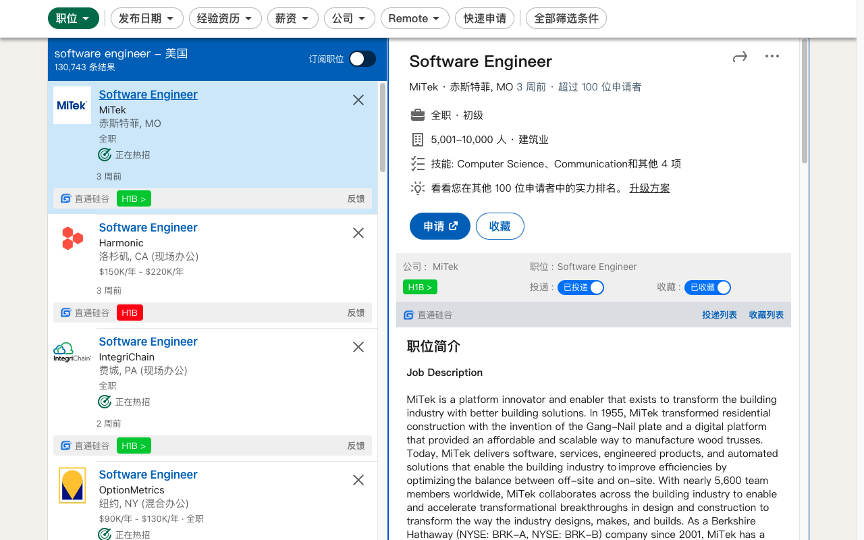Click the 职位简介 heading
This screenshot has width=864, height=540.
click(x=433, y=346)
